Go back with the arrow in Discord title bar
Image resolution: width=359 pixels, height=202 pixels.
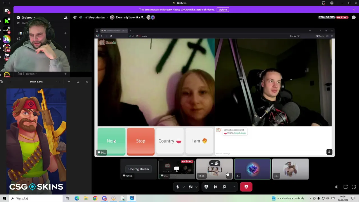coord(4,3)
